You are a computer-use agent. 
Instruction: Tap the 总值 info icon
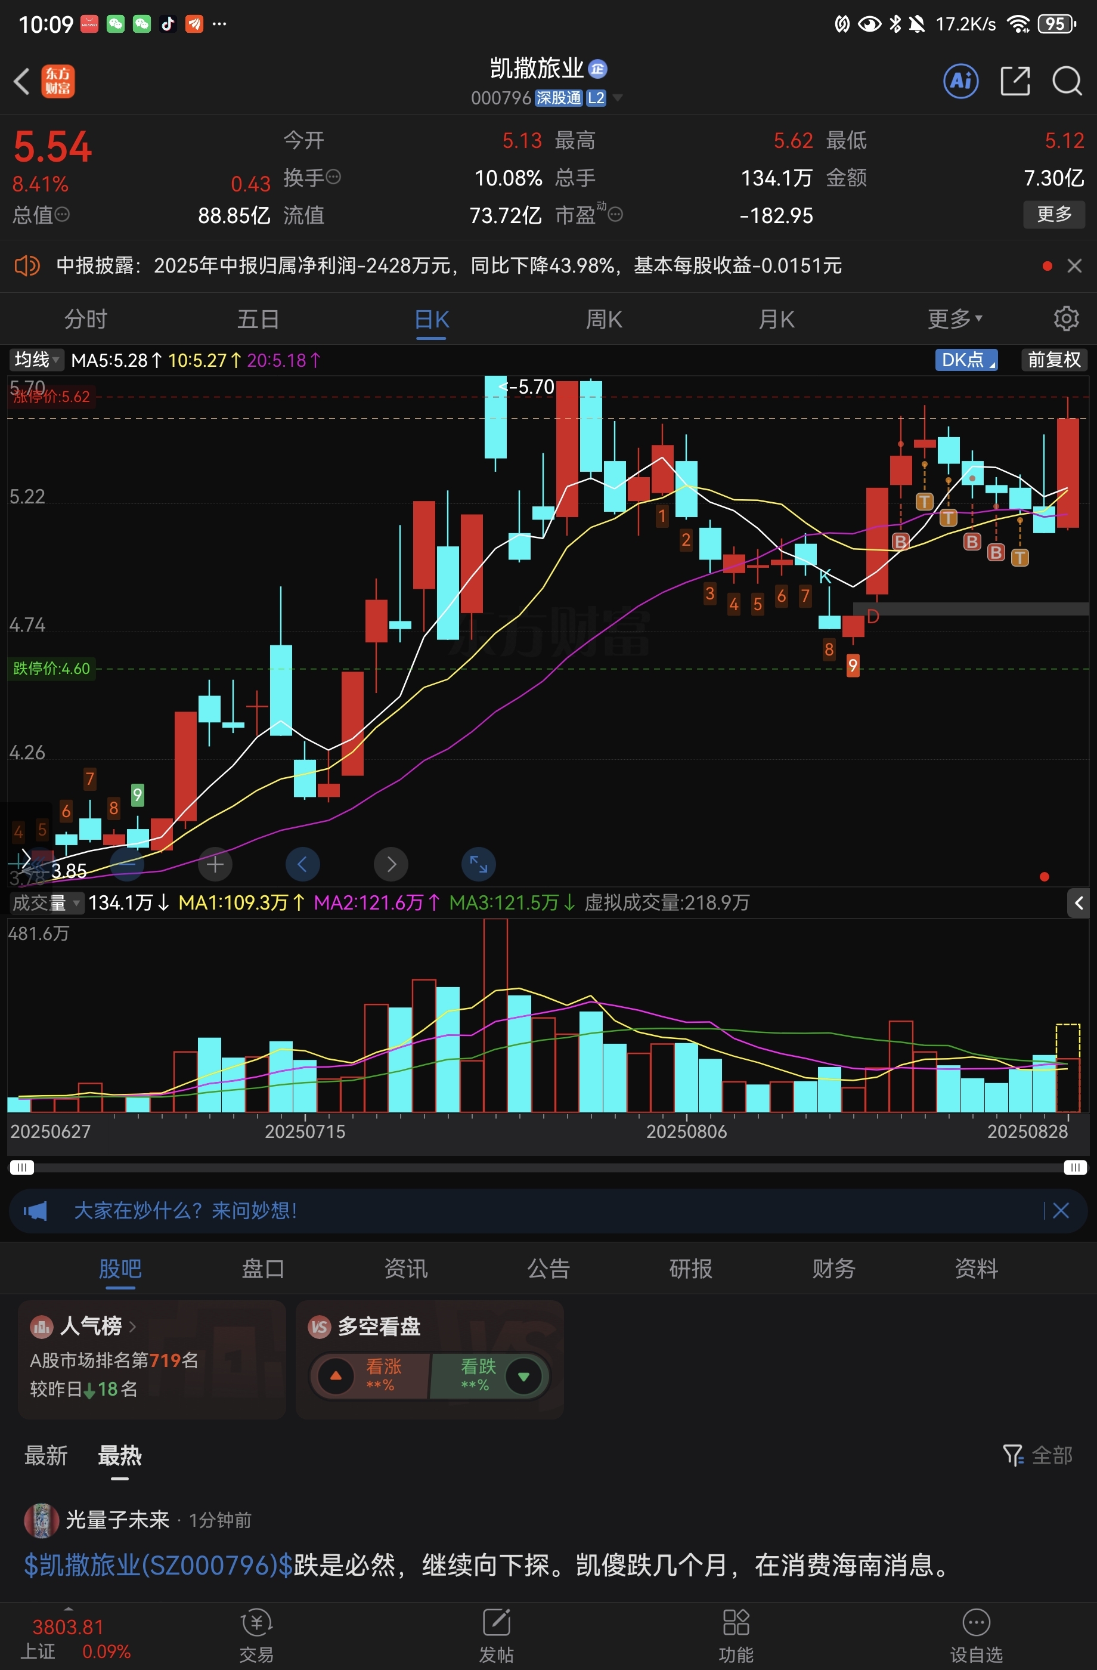[63, 214]
